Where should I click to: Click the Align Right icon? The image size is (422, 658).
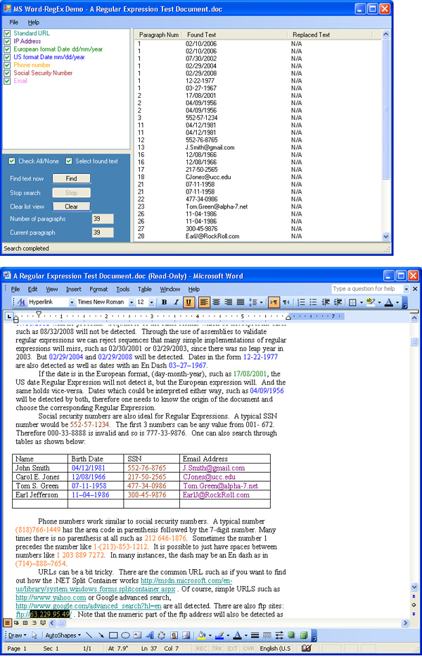coord(229,302)
